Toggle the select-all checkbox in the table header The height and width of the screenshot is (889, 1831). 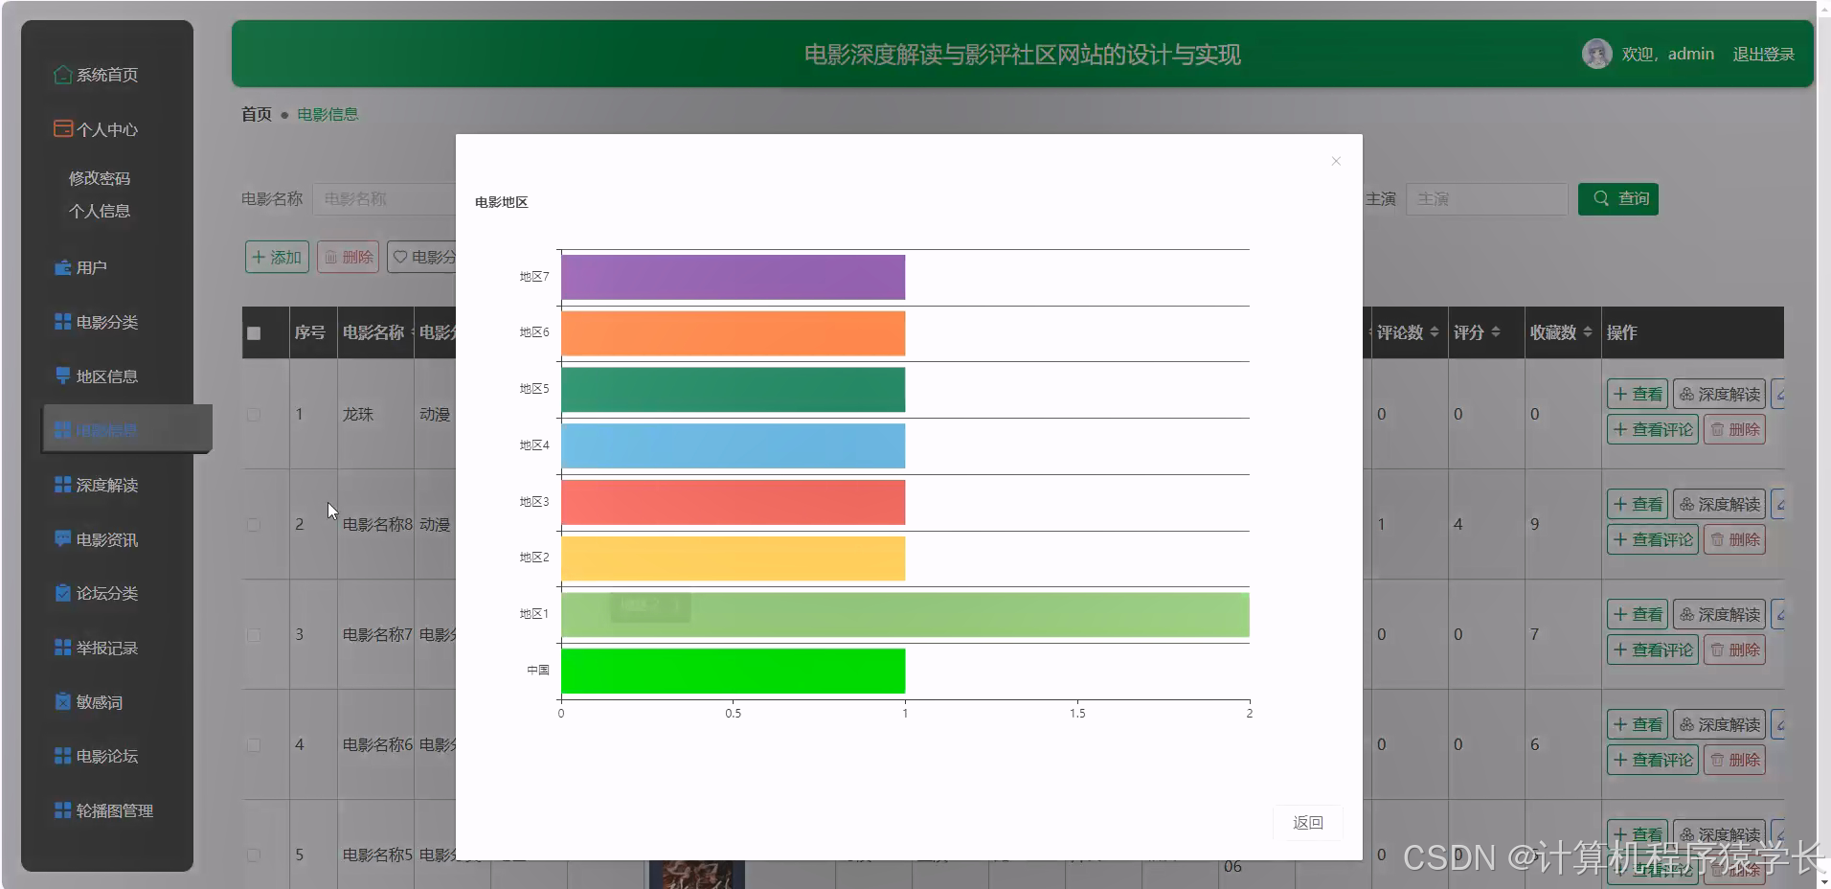[x=253, y=332]
